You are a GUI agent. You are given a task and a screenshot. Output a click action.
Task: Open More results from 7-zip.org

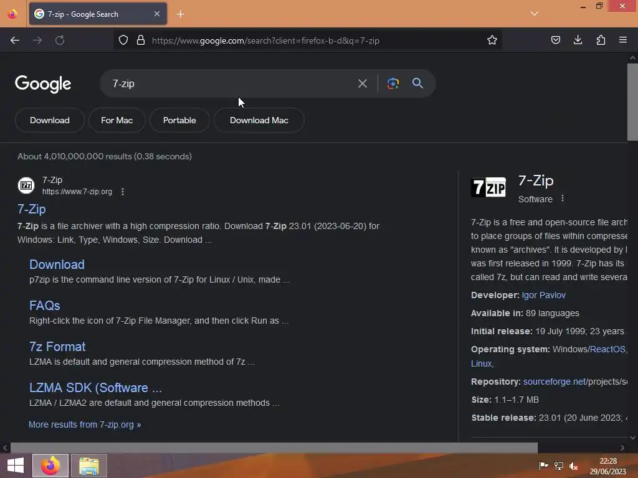tap(85, 424)
